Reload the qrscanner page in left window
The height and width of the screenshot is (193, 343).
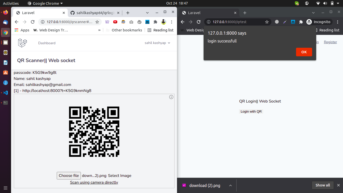pyautogui.click(x=33, y=22)
